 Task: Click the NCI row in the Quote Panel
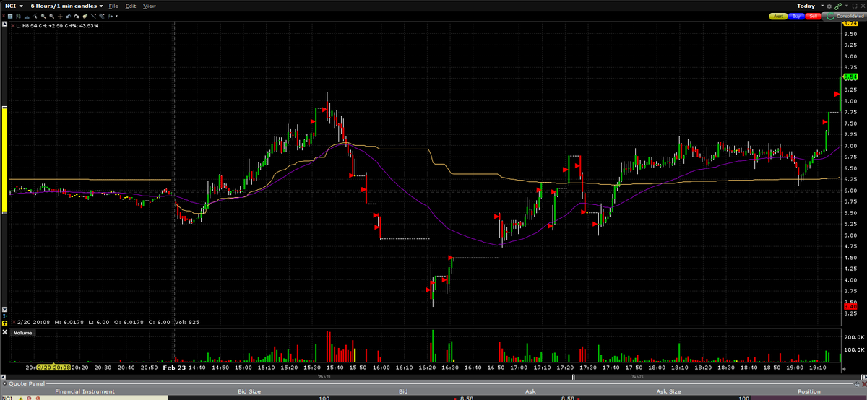coord(433,398)
